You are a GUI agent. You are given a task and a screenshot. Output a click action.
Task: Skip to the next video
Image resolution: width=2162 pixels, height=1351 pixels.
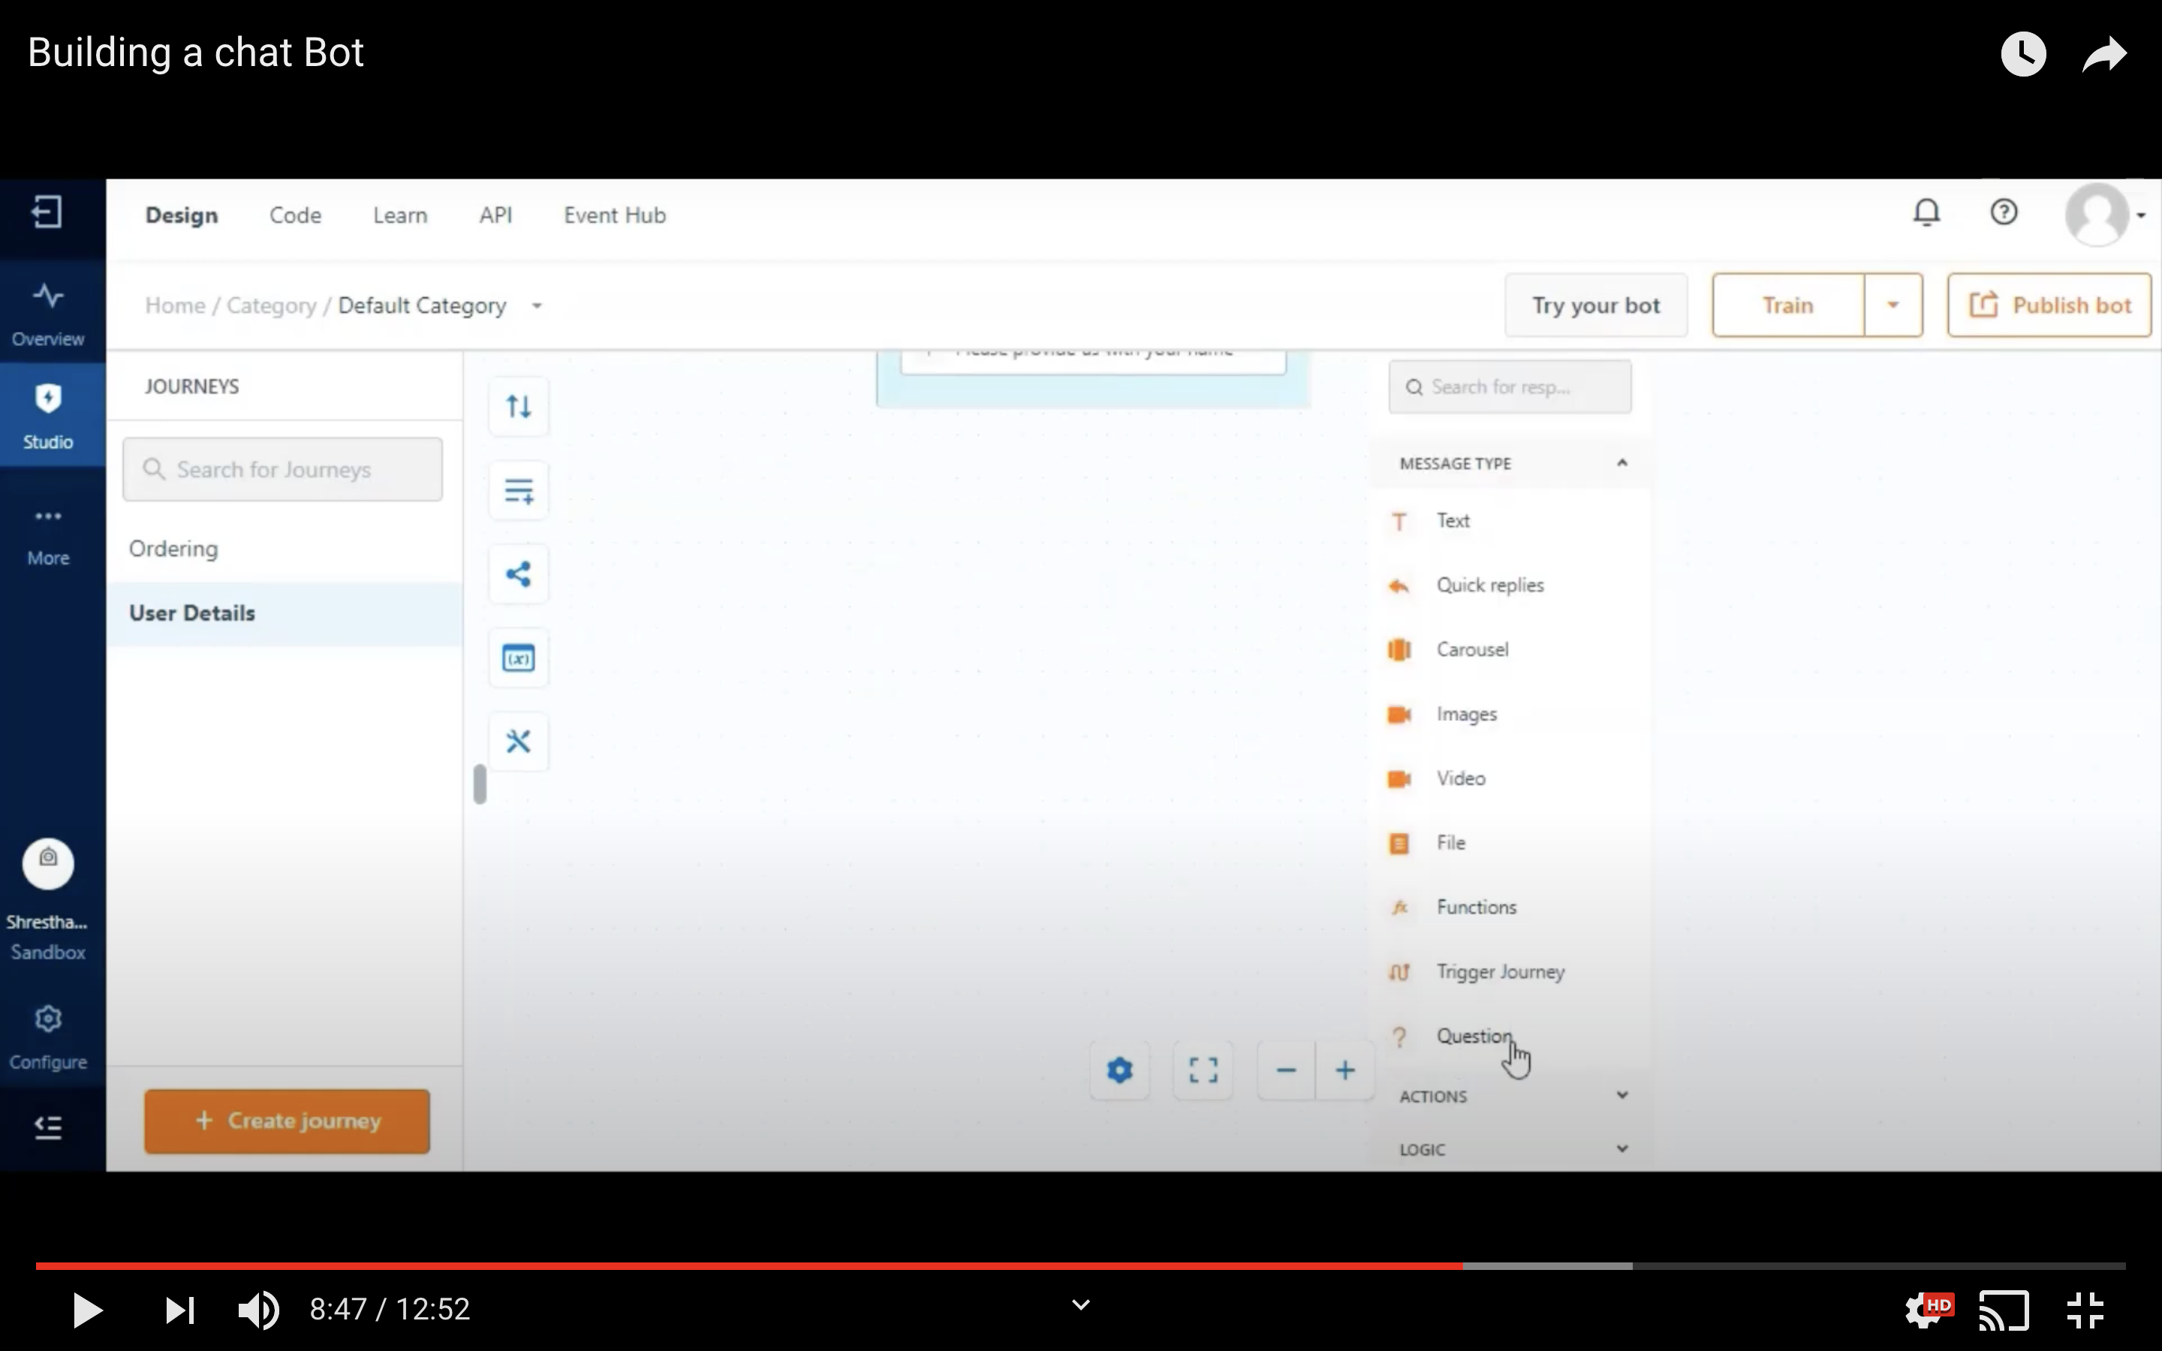pos(179,1310)
